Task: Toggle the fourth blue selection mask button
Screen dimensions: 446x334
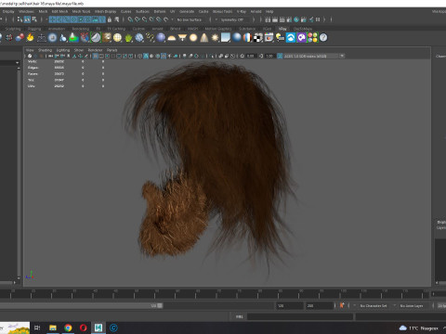Action: (73, 19)
